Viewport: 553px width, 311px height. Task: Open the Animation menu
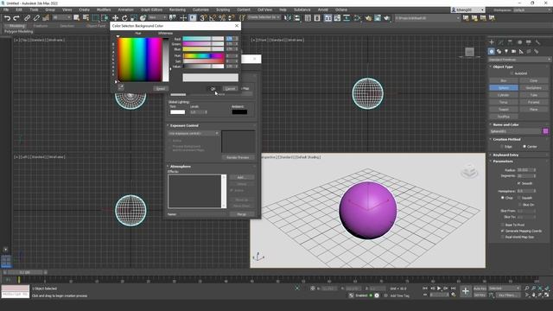coord(126,10)
